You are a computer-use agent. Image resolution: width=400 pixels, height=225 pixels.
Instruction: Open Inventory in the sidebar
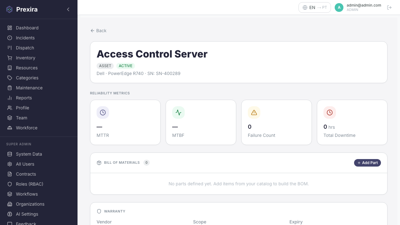point(39,58)
